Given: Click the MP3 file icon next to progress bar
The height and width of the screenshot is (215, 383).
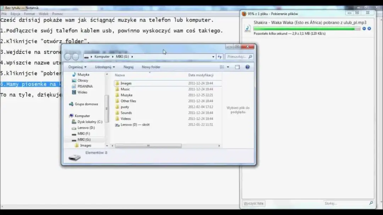Looking at the screenshot, I should (x=248, y=28).
